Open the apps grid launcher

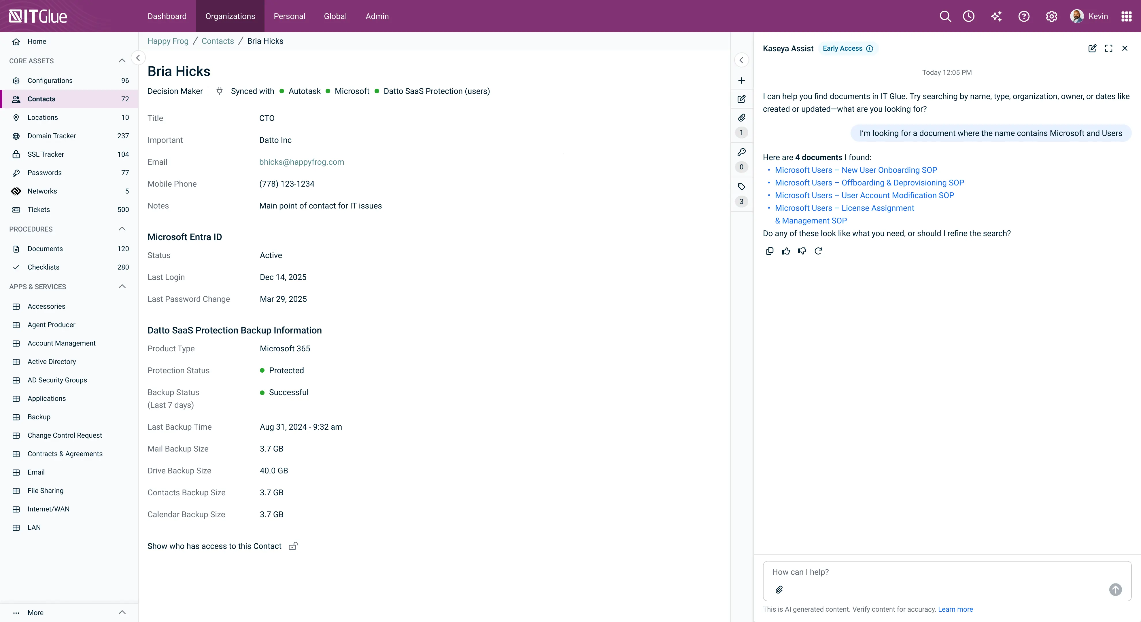1126,16
